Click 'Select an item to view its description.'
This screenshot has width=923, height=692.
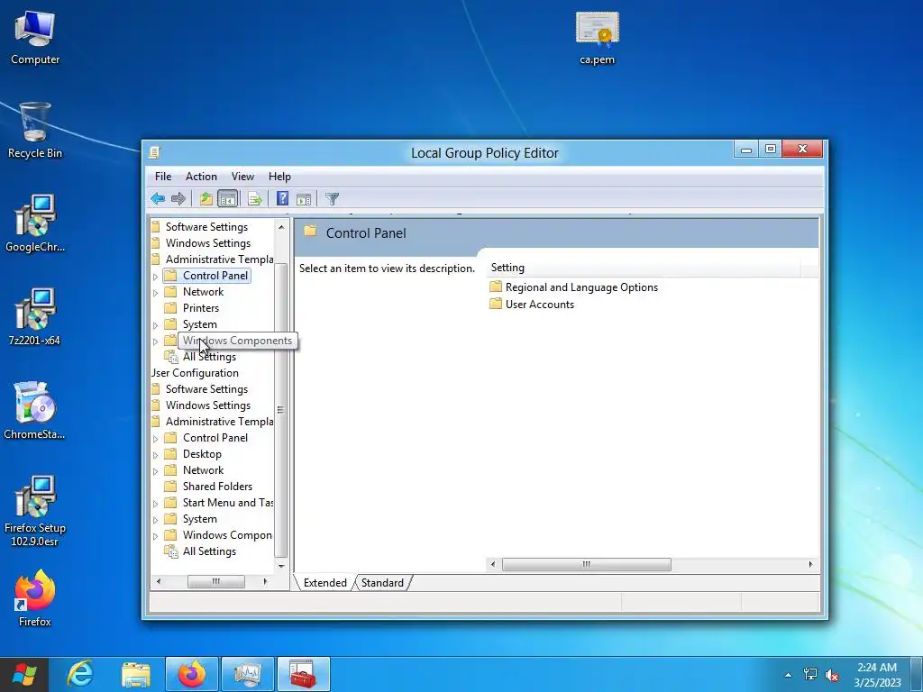(387, 269)
